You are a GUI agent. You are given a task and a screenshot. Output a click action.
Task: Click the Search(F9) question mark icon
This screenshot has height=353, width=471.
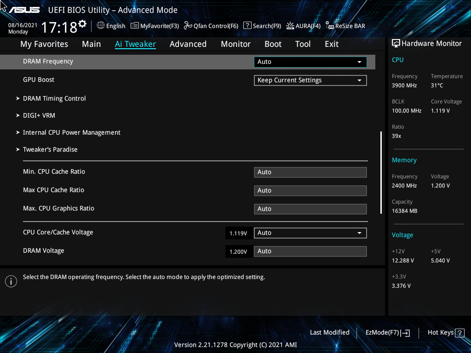click(x=247, y=26)
